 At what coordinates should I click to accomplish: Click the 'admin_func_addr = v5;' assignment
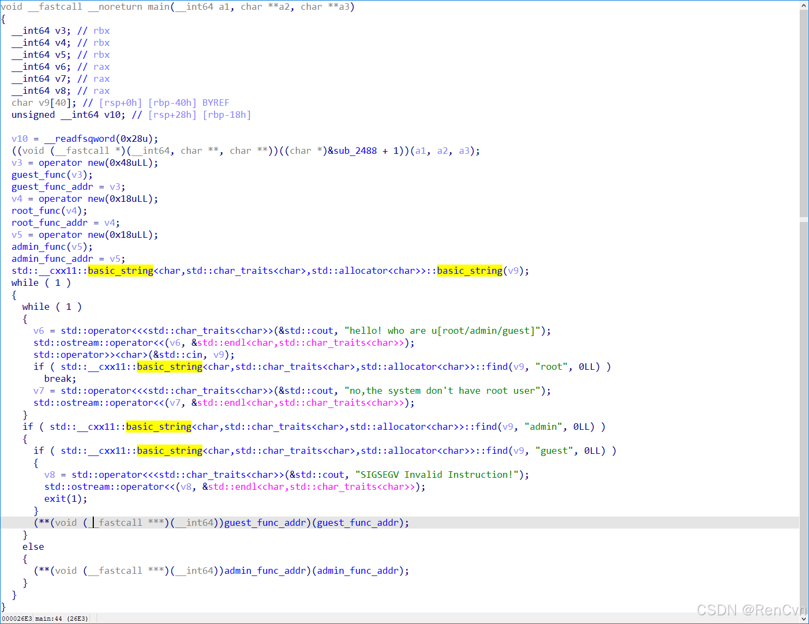[x=69, y=259]
